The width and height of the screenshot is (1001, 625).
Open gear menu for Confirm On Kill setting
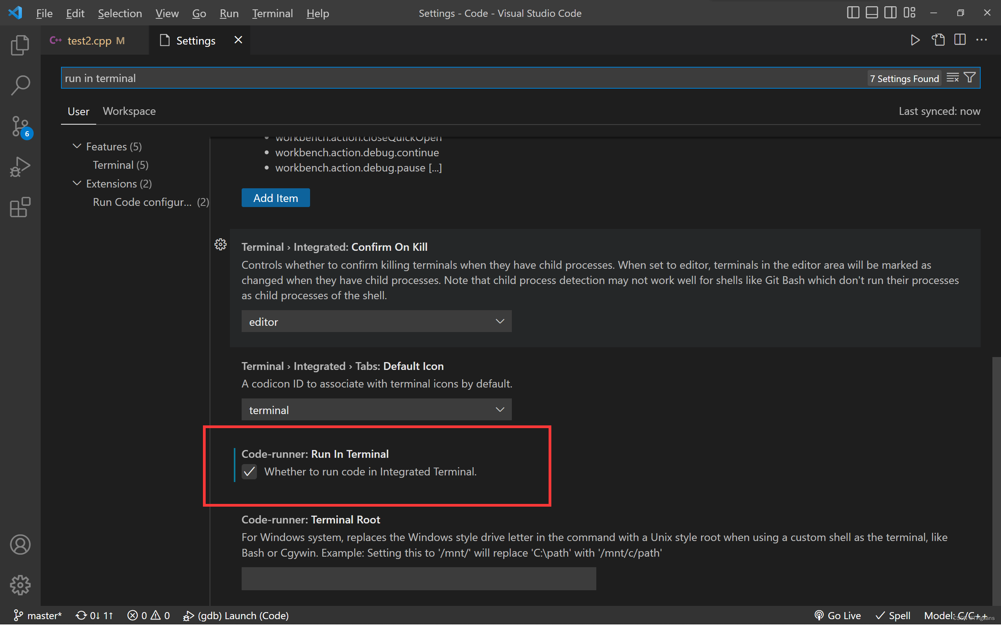221,245
